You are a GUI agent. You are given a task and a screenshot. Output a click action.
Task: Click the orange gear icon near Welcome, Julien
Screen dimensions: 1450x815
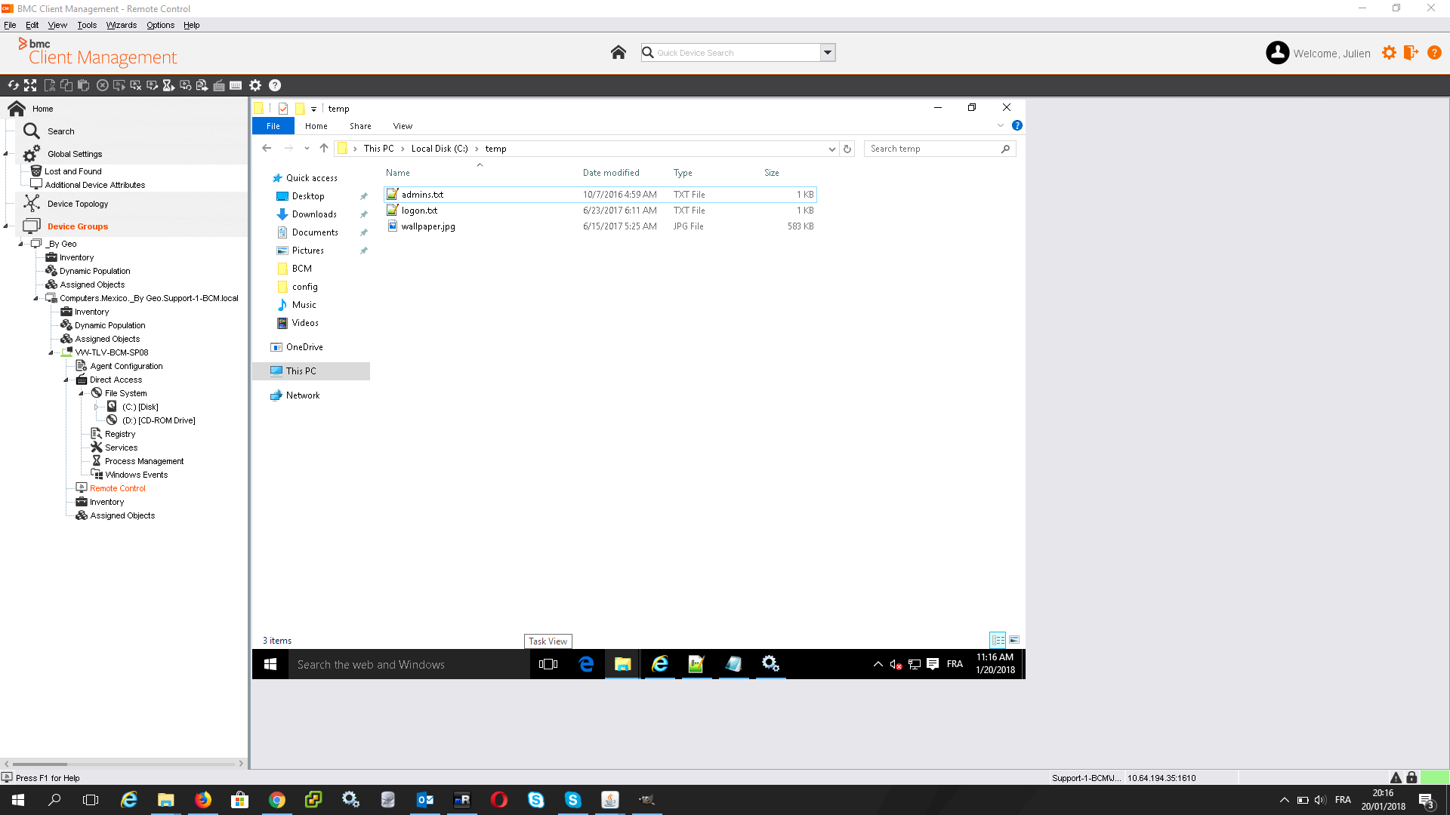(1389, 53)
